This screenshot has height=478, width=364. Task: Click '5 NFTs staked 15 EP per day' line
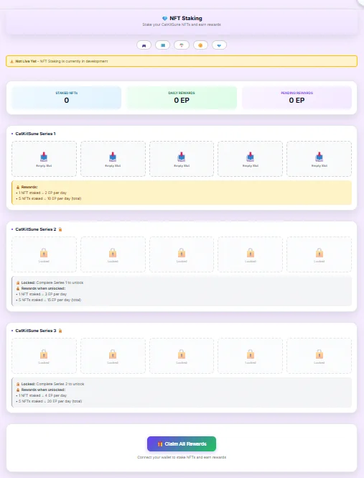48,300
